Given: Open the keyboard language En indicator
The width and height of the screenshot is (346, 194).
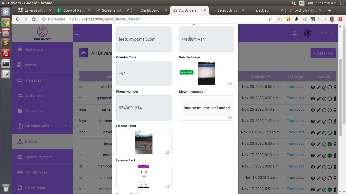Looking at the screenshot, I should tap(302, 3).
